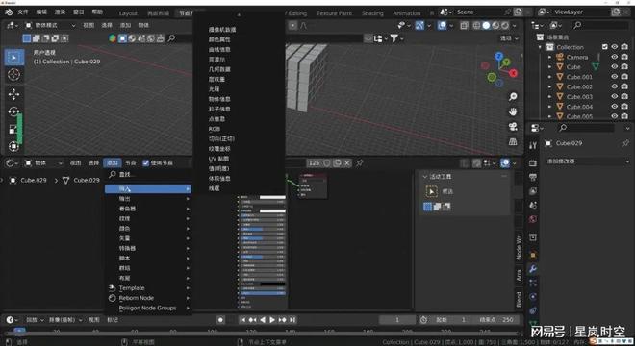Open the Input submenu in Add menu

148,189
